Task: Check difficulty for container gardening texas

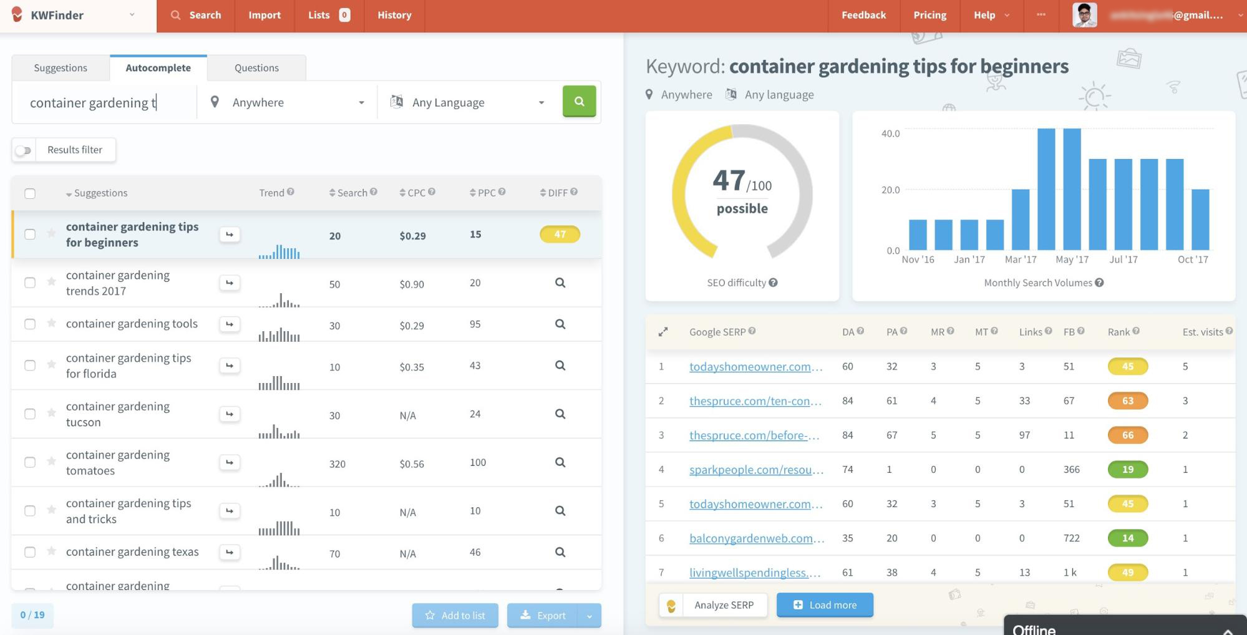Action: pyautogui.click(x=560, y=552)
